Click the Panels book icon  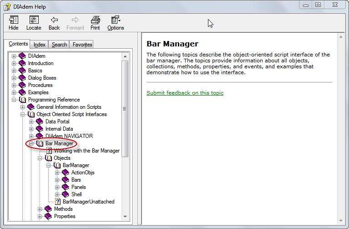[66, 187]
